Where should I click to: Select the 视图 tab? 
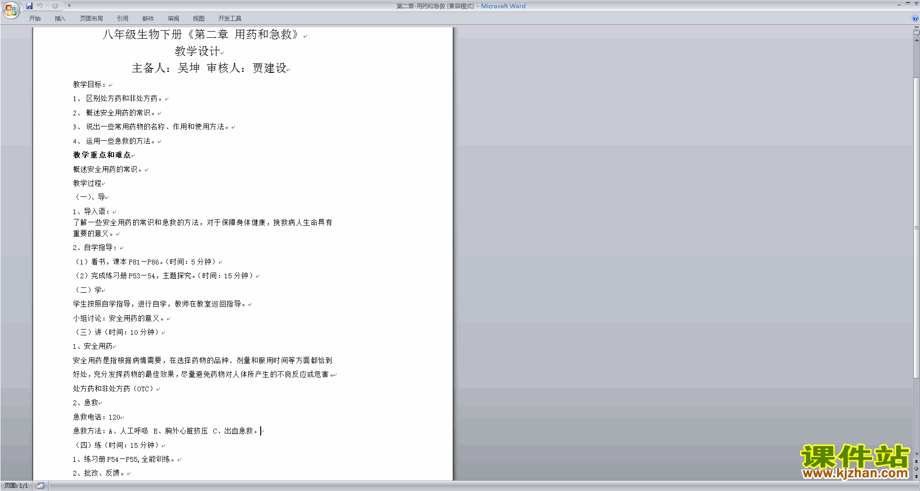pyautogui.click(x=198, y=19)
